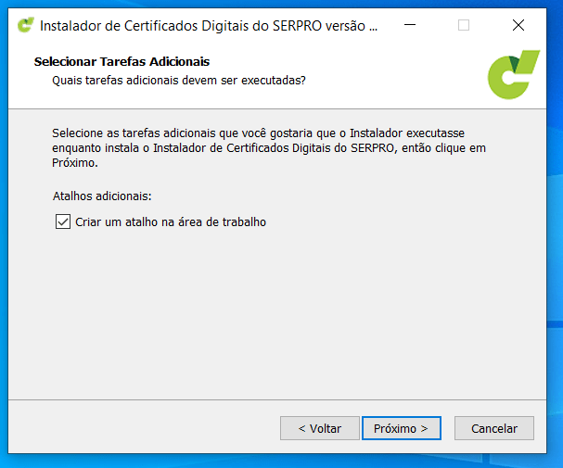Click the SERPRO installer icon in title bar
This screenshot has width=563, height=468.
pos(26,25)
